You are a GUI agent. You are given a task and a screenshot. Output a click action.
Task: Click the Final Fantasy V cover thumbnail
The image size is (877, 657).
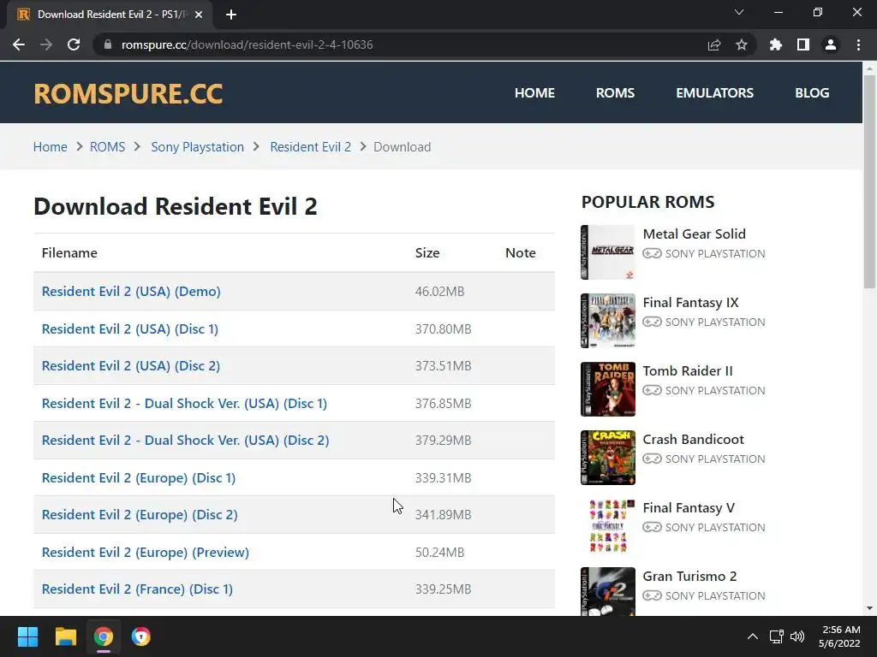tap(608, 526)
